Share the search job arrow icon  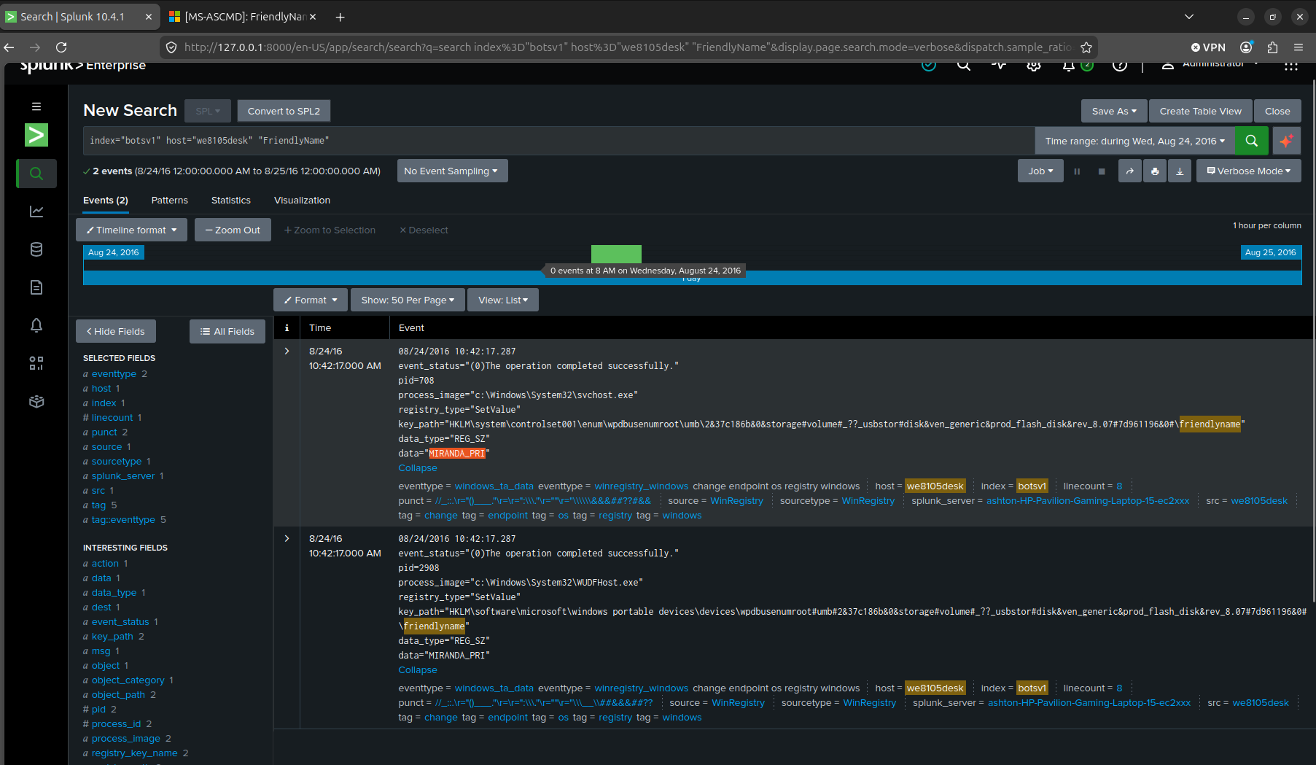(x=1130, y=171)
